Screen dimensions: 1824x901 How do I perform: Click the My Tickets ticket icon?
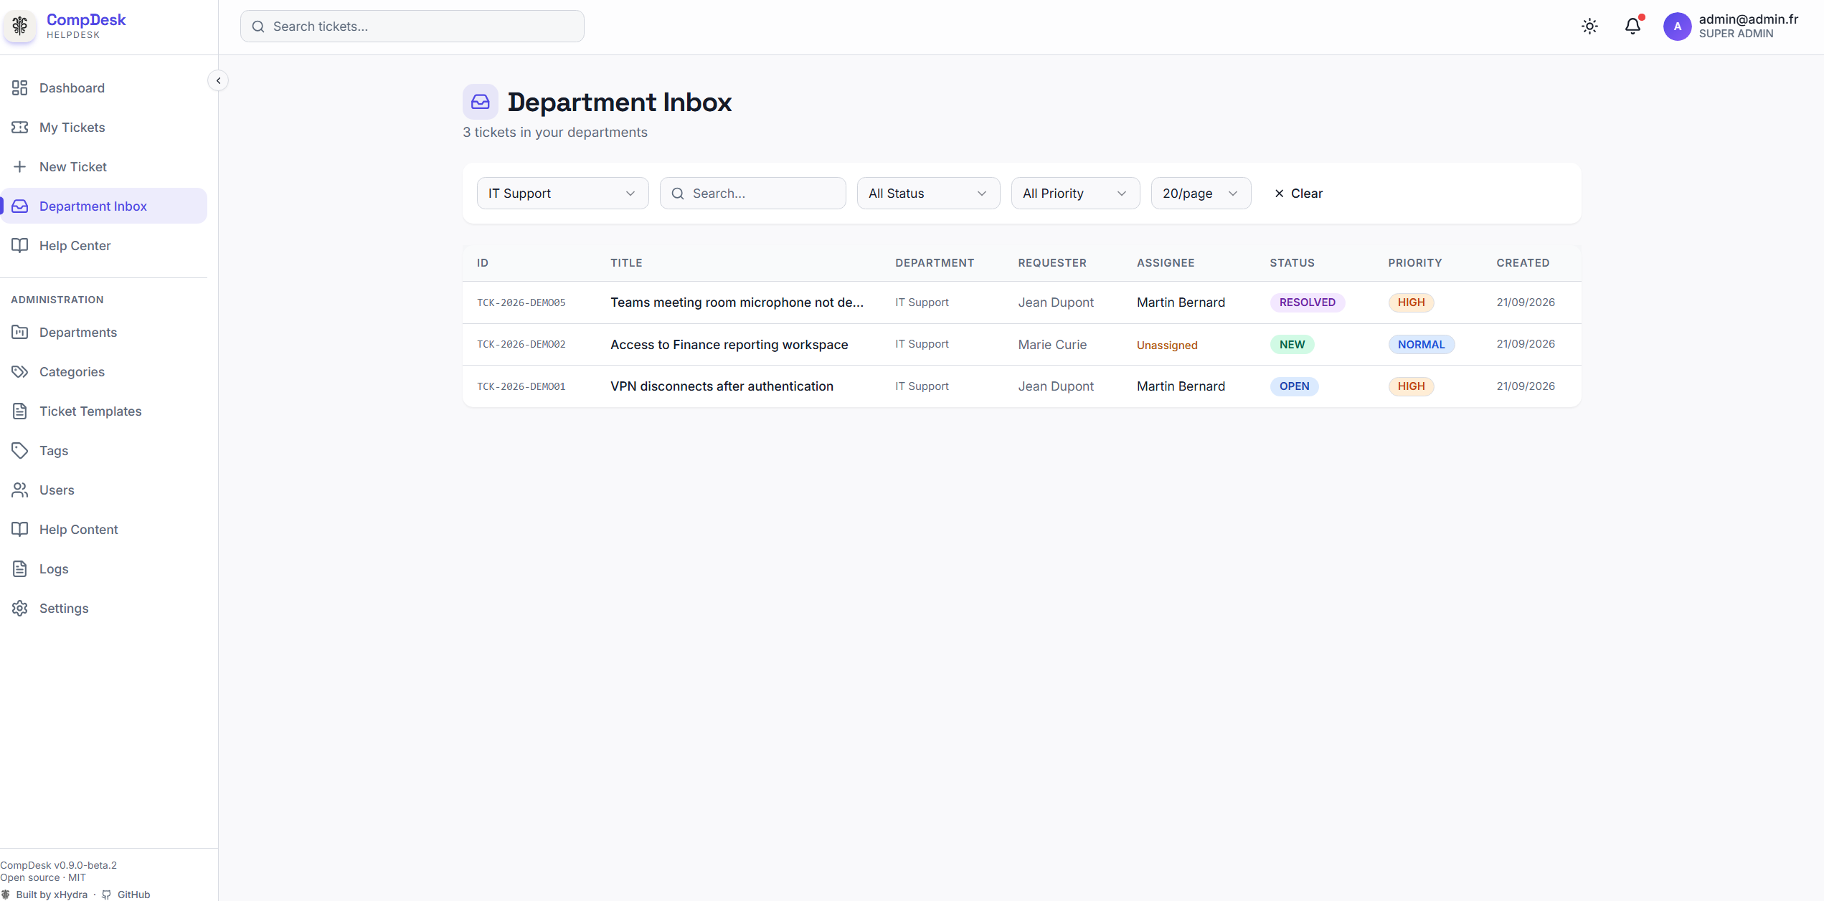point(19,127)
